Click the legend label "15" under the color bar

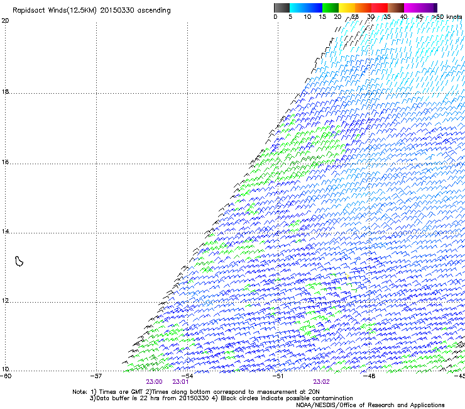pyautogui.click(x=322, y=17)
